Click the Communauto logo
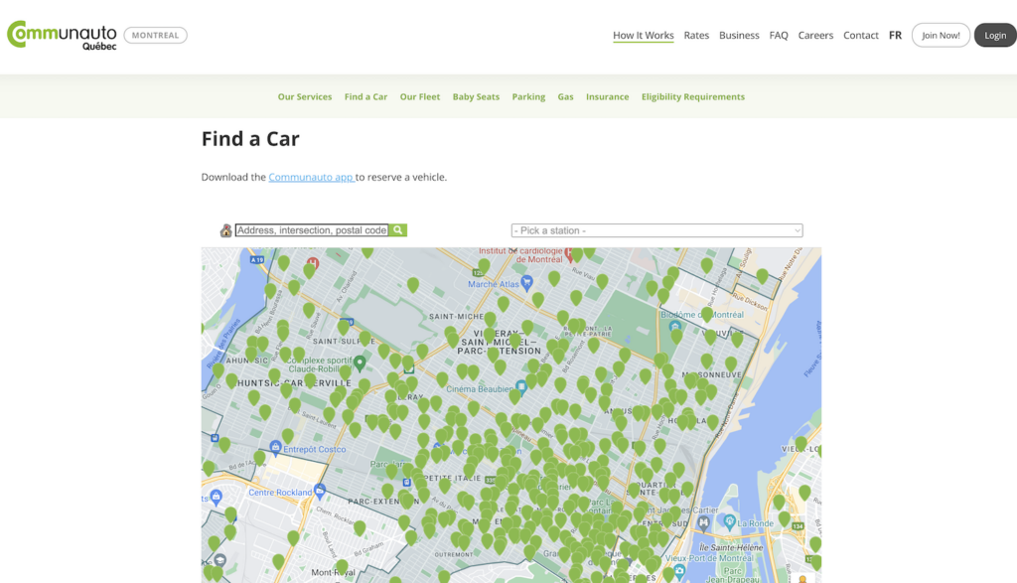Image resolution: width=1017 pixels, height=583 pixels. tap(62, 35)
